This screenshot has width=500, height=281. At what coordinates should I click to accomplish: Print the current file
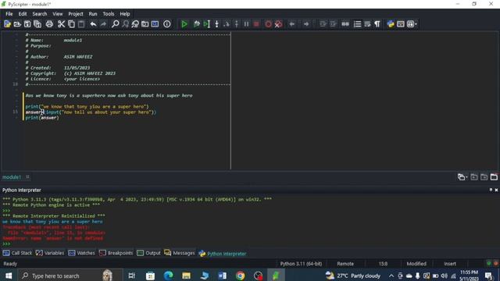(x=49, y=24)
